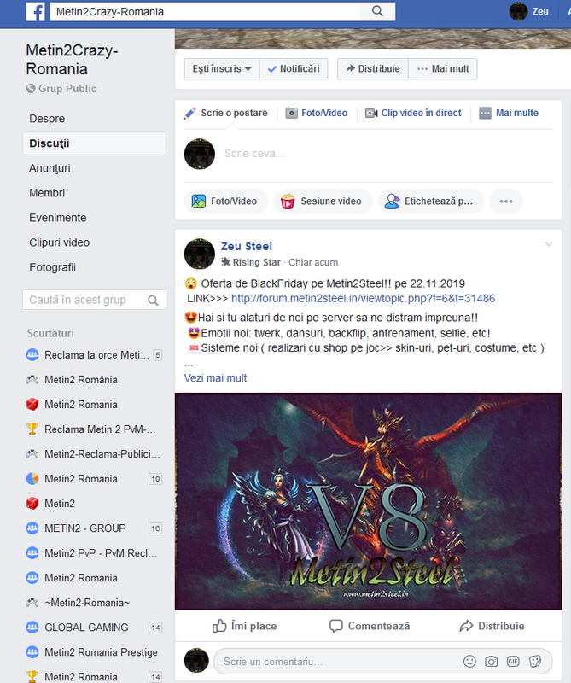Viewport: 571px width, 683px height.
Task: Click the Sesiune video button
Action: click(323, 201)
